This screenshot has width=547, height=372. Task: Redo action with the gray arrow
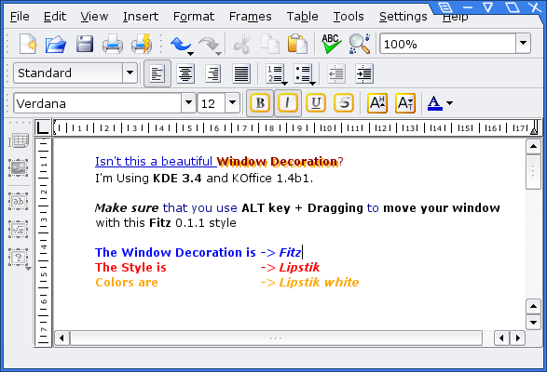(x=208, y=45)
